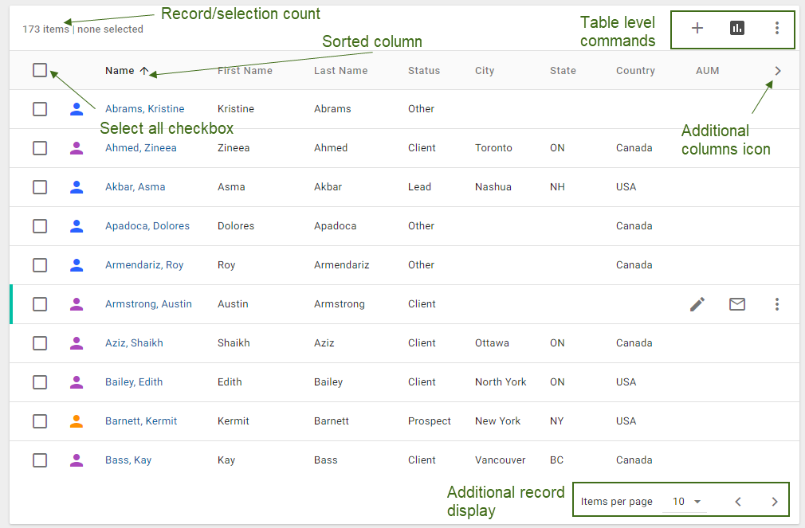Viewport: 805px width, 528px height.
Task: Click orange person icon beside Barnett, Kermit
Action: (77, 421)
